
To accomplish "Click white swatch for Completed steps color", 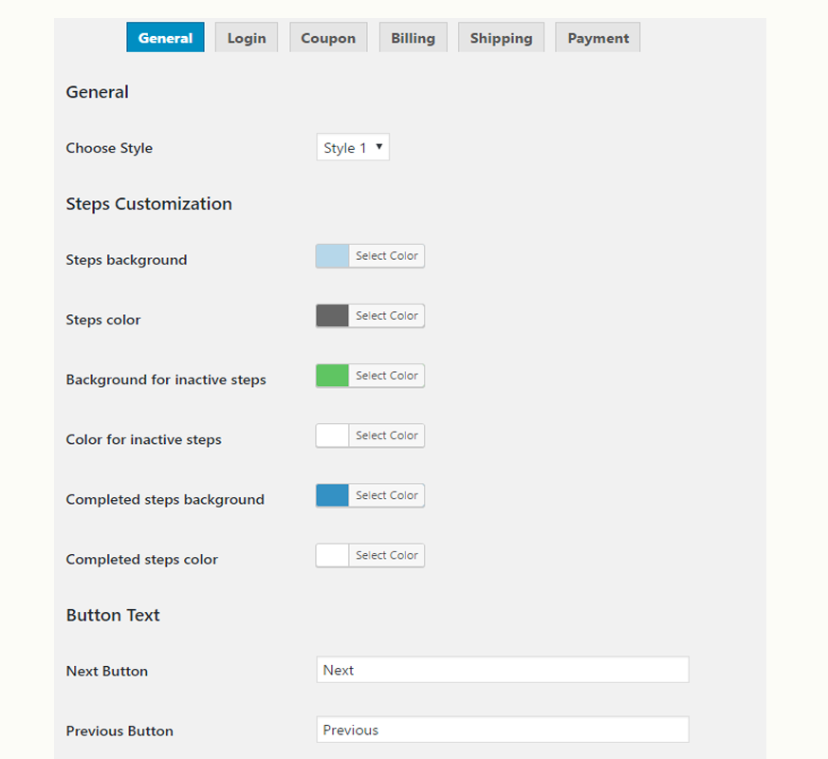I will coord(332,556).
